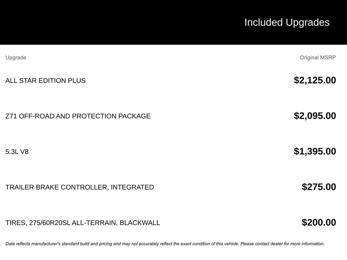Click the Included Upgrades heading
Screen dimensions: 347x260
287,22
